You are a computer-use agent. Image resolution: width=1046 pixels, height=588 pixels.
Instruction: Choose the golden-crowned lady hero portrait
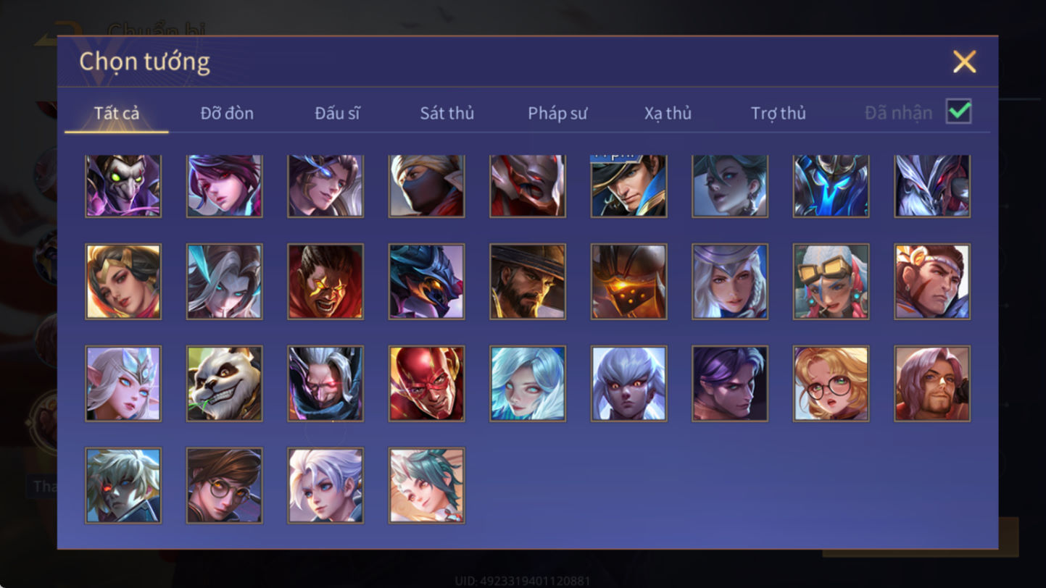[x=123, y=282]
